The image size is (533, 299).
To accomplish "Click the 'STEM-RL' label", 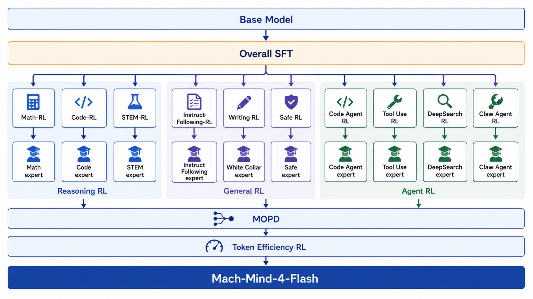I will (x=135, y=118).
